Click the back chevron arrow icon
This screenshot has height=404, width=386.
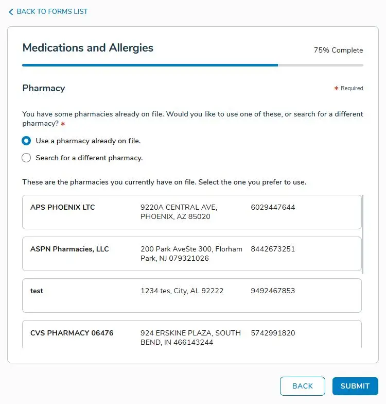(11, 12)
